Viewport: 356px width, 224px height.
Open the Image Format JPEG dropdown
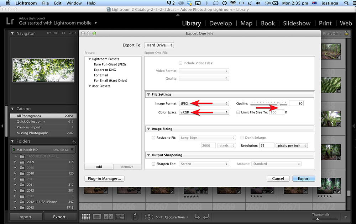pos(204,103)
